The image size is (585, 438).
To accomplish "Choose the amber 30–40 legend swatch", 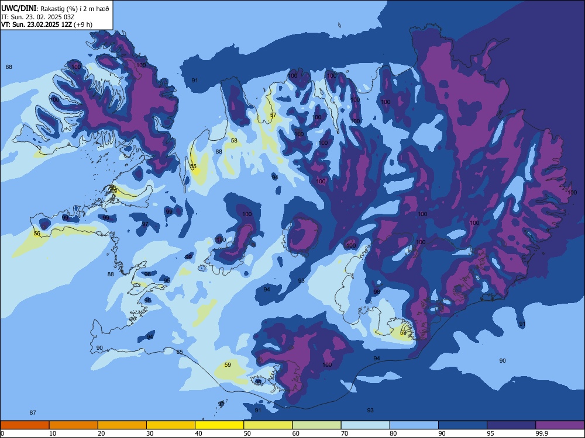I will pyautogui.click(x=171, y=425).
